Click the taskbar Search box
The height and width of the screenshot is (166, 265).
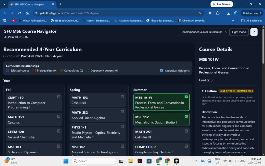pyautogui.click(x=94, y=161)
